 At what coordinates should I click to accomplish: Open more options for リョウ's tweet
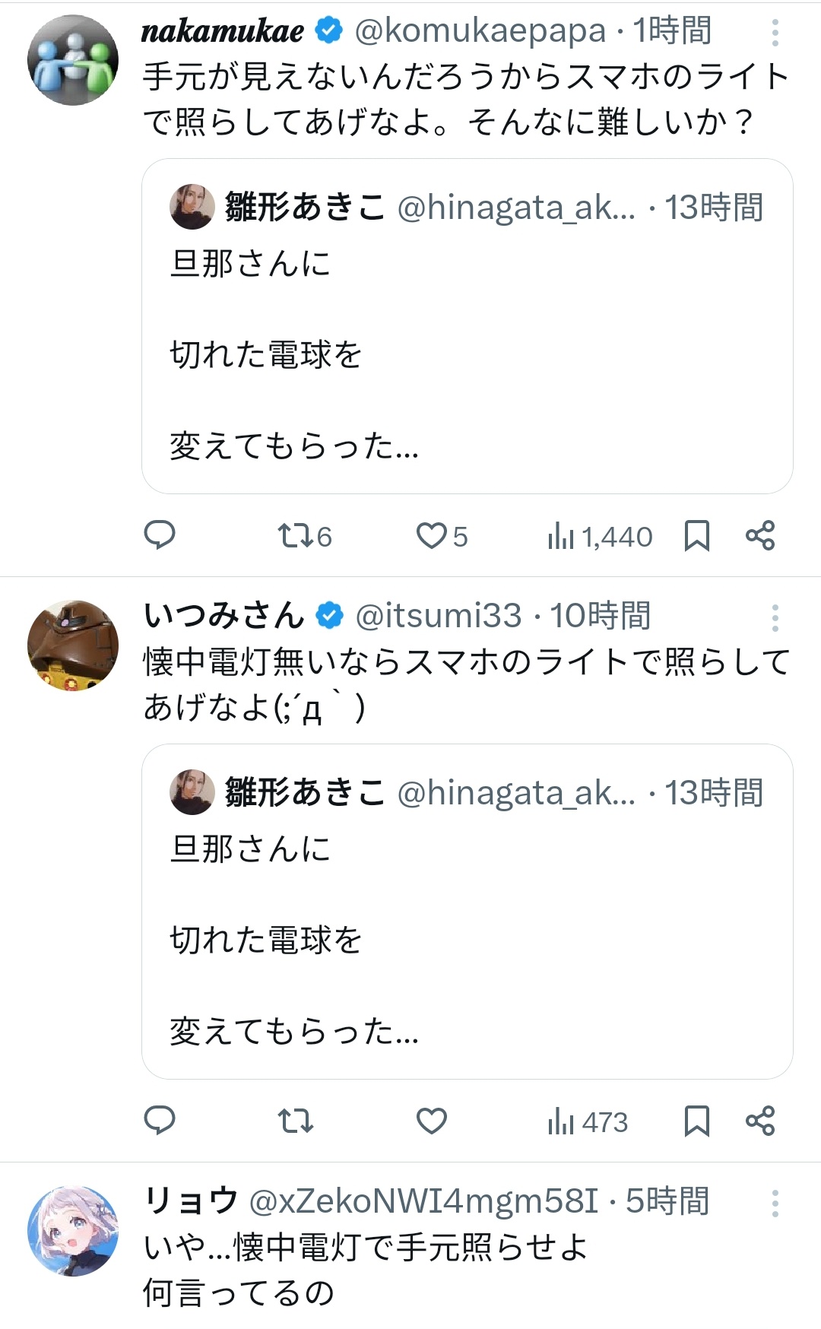[775, 1204]
